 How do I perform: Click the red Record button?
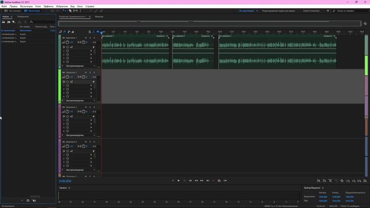point(213,181)
